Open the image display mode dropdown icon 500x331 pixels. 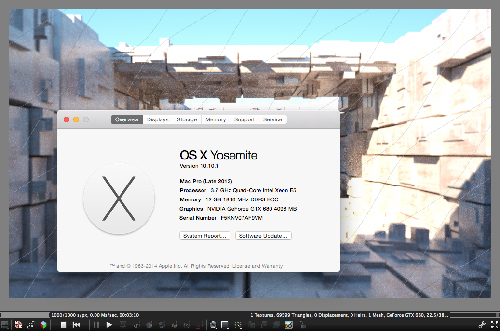point(5,325)
